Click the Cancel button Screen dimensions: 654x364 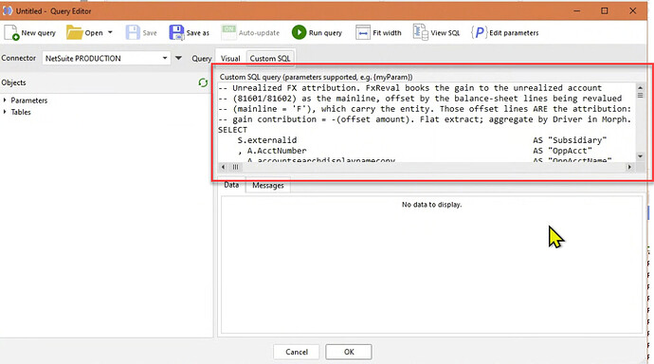click(x=297, y=352)
